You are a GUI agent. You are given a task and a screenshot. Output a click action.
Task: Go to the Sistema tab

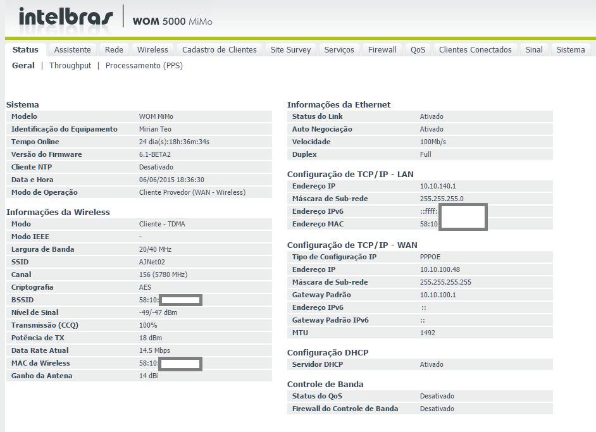[x=571, y=50]
